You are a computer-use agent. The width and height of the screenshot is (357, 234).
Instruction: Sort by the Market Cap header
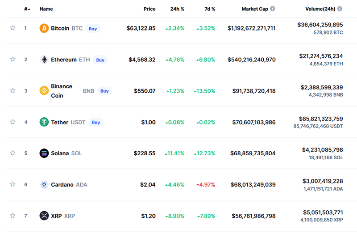pyautogui.click(x=255, y=9)
